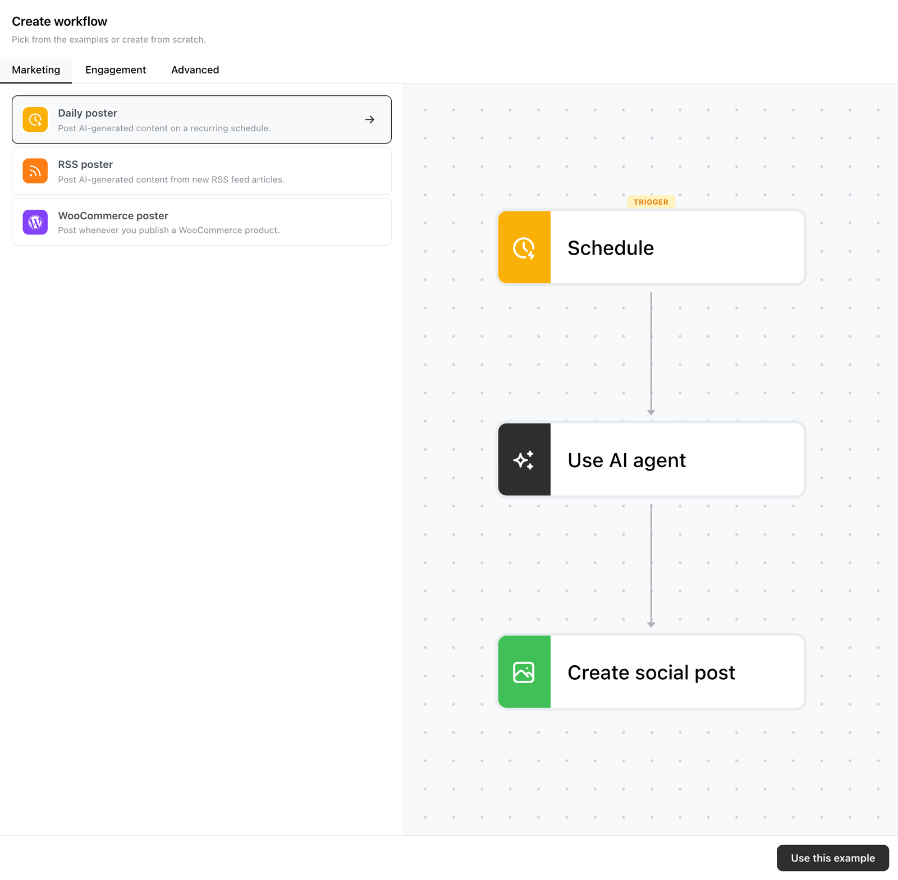Screen dimensions: 898x880
Task: Click the purple WordPress WooCommerce icon
Action: pos(35,222)
